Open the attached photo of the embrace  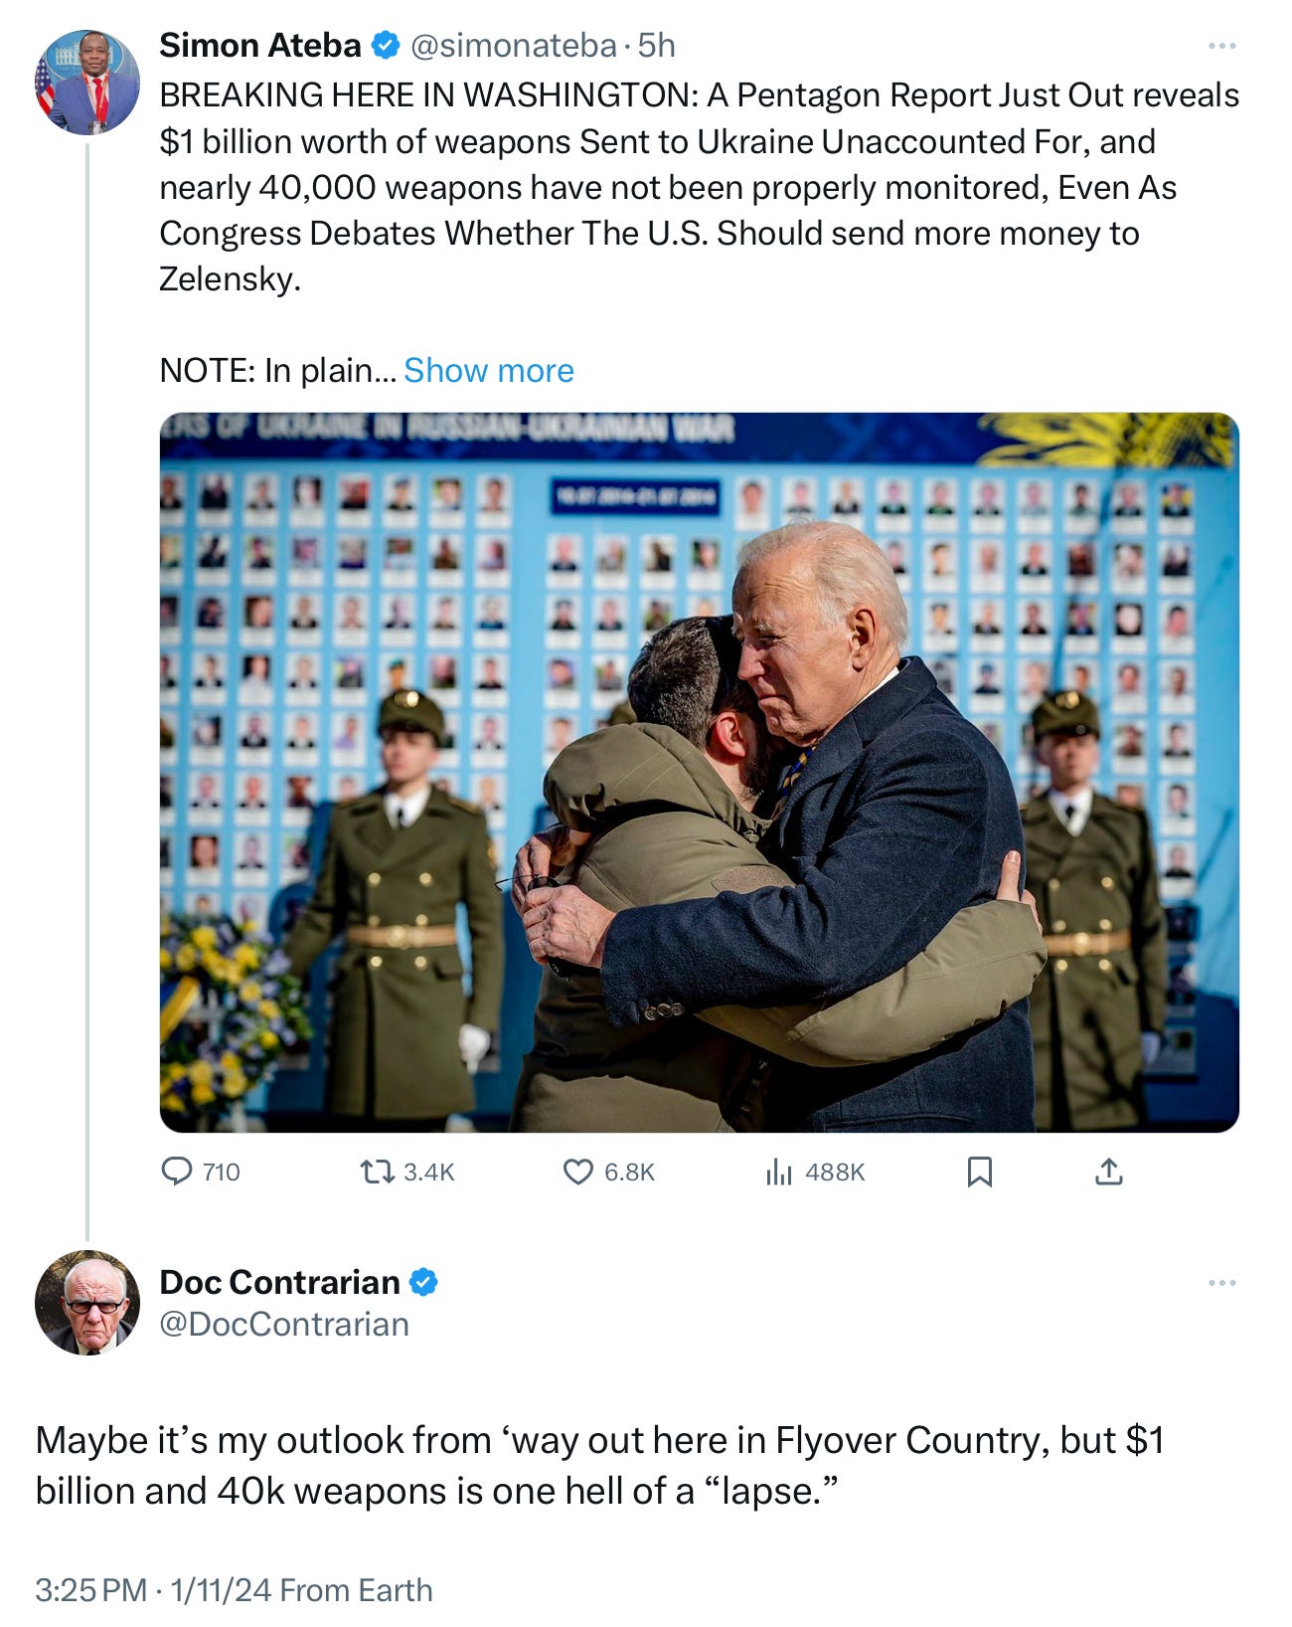(x=700, y=773)
